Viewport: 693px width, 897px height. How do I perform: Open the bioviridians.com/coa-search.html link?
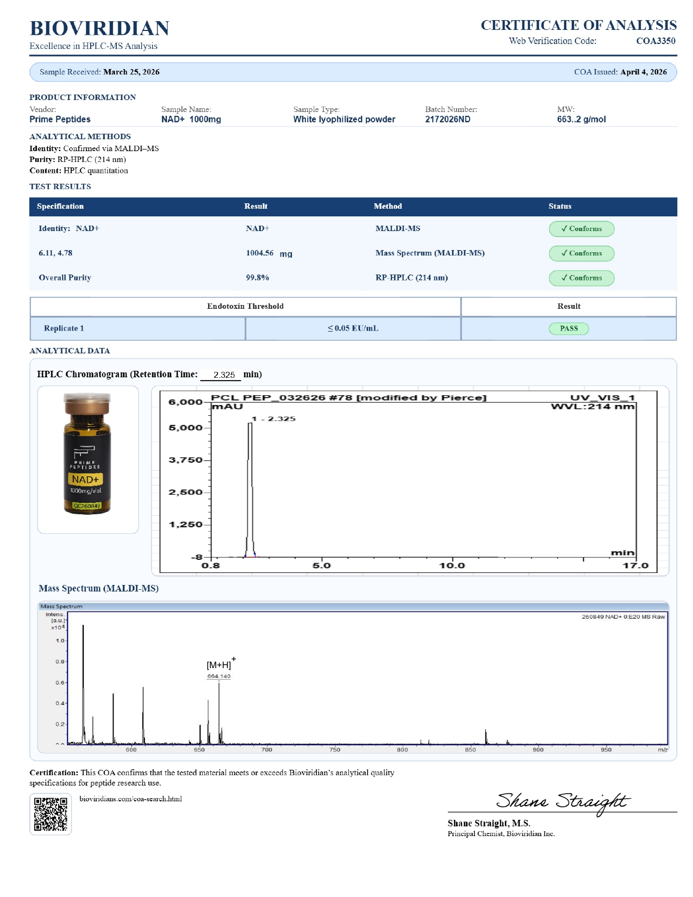point(130,799)
